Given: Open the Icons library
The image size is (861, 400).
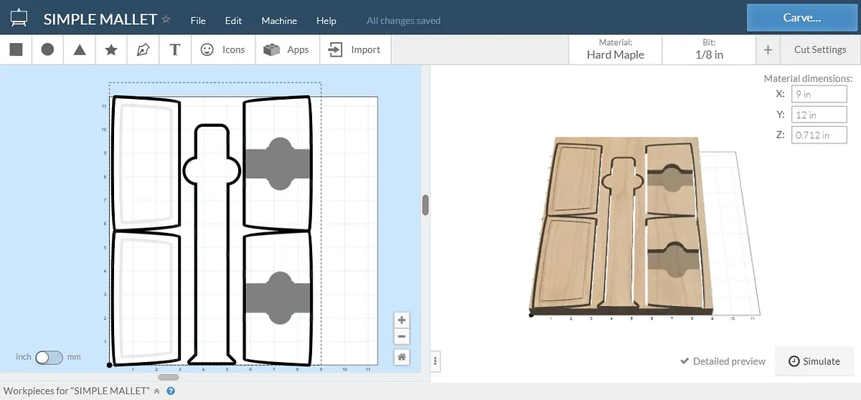Looking at the screenshot, I should tap(222, 49).
